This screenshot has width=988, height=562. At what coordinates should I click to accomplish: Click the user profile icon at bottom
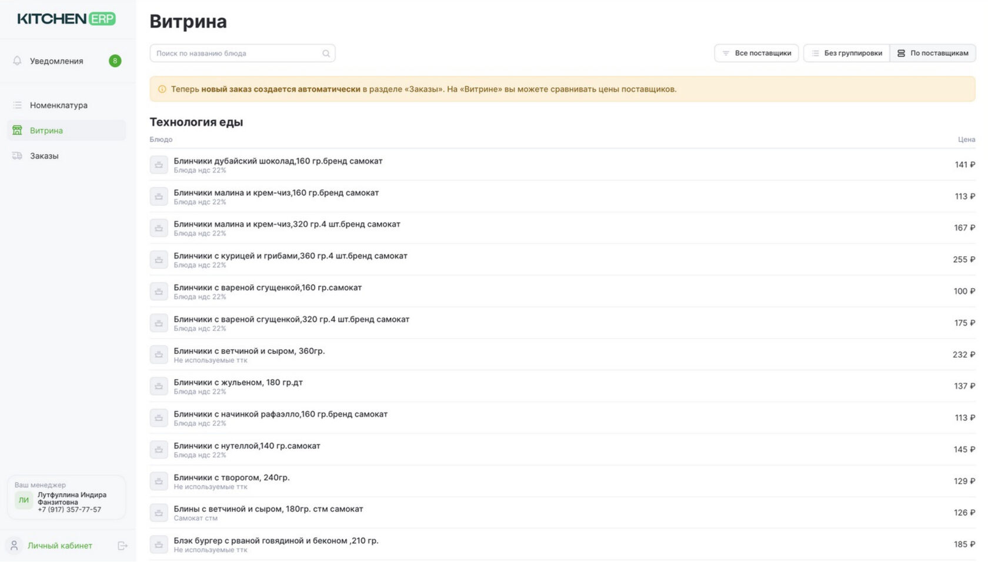point(15,546)
